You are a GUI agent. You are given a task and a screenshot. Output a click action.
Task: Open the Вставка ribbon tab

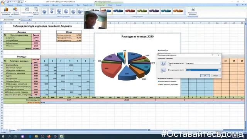[19, 5]
